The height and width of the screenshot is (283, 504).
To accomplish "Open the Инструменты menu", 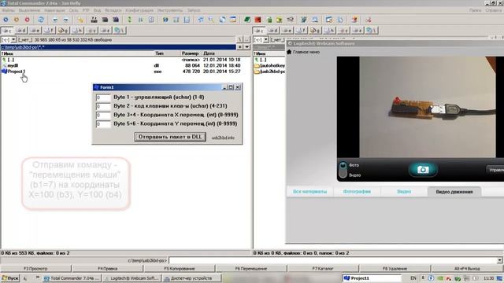I will pyautogui.click(x=170, y=10).
